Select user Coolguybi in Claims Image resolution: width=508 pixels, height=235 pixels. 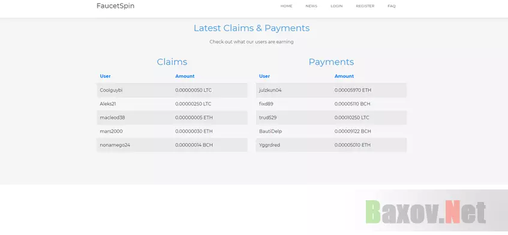[111, 91]
